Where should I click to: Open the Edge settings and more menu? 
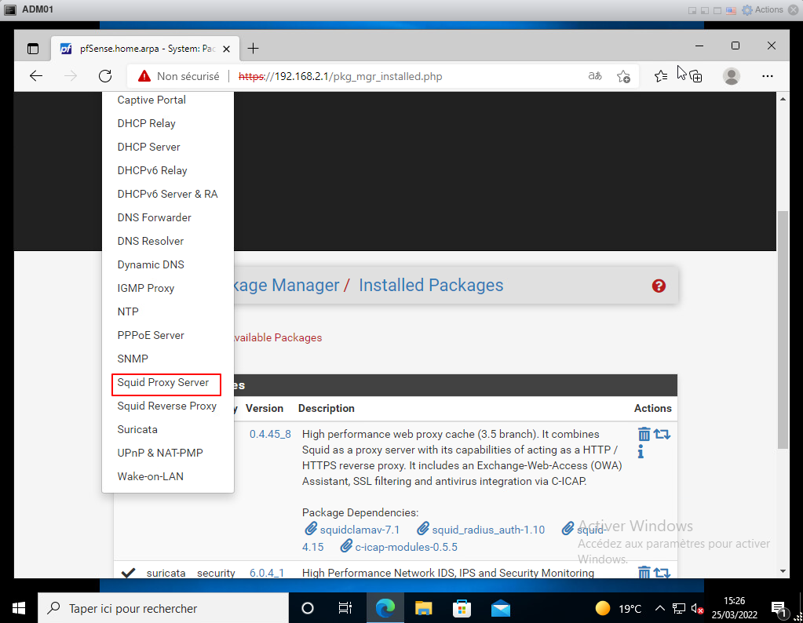tap(768, 76)
